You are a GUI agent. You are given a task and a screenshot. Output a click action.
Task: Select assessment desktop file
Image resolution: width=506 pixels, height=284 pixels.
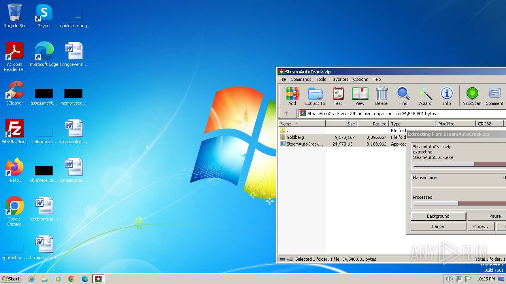(x=44, y=97)
